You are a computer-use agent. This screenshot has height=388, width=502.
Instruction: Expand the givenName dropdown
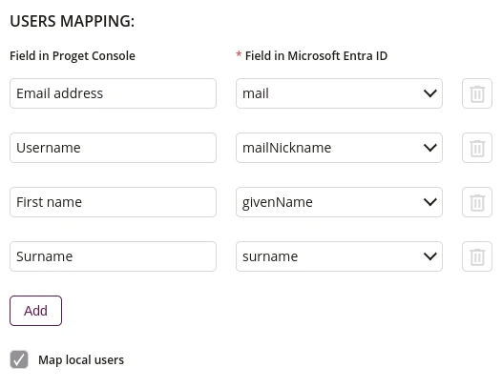point(339,202)
